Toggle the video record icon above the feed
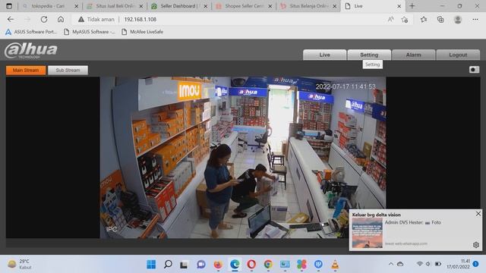The height and width of the screenshot is (273, 486). coord(474,70)
